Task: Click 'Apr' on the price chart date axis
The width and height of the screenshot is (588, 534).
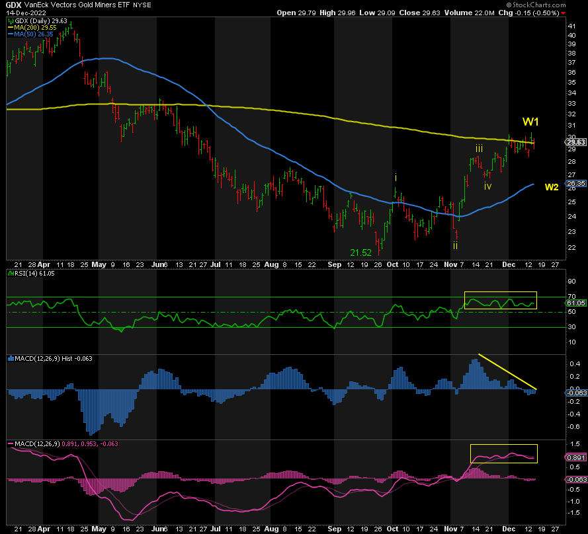Action: click(x=44, y=264)
